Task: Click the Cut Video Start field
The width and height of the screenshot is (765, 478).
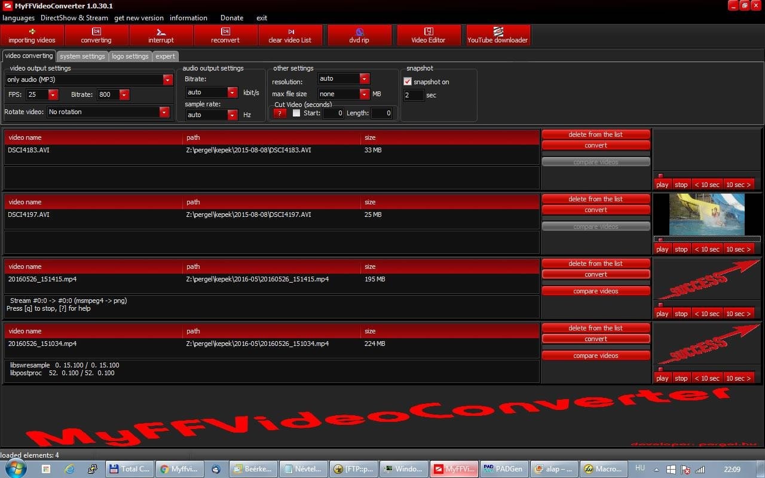Action: [333, 113]
